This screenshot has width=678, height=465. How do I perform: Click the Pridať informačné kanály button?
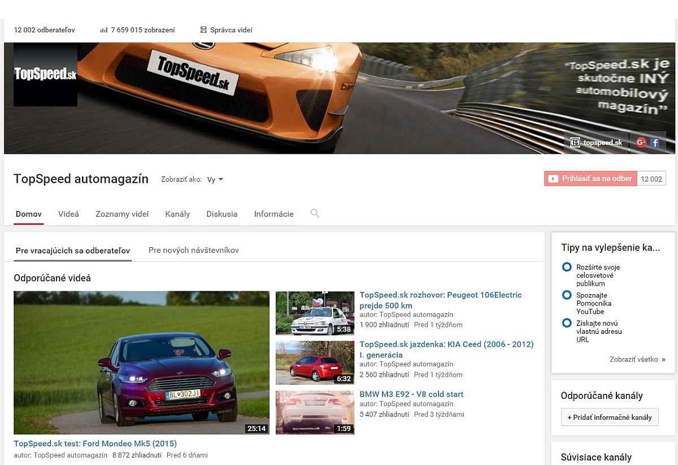click(x=610, y=417)
